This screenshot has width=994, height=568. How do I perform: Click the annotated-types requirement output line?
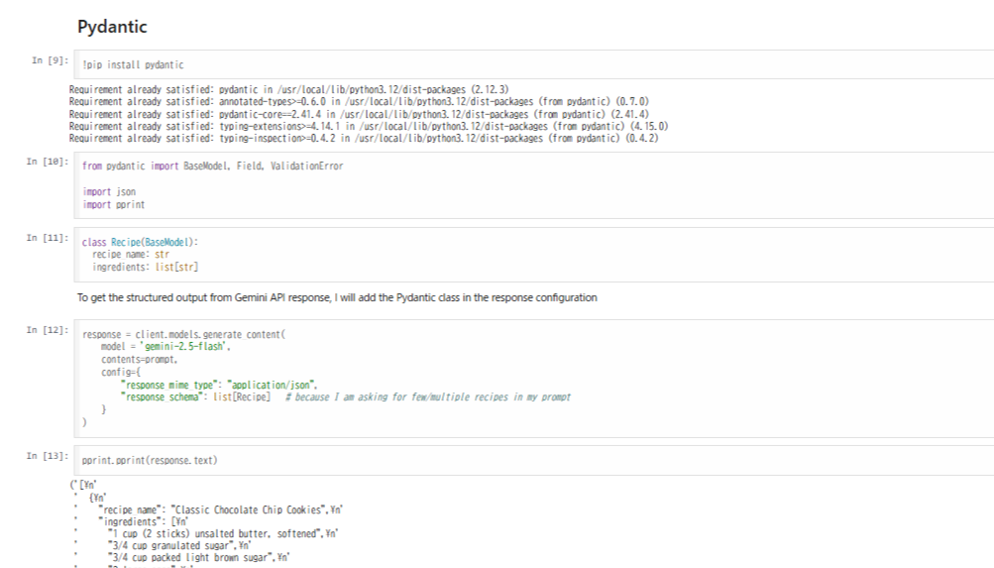click(359, 101)
